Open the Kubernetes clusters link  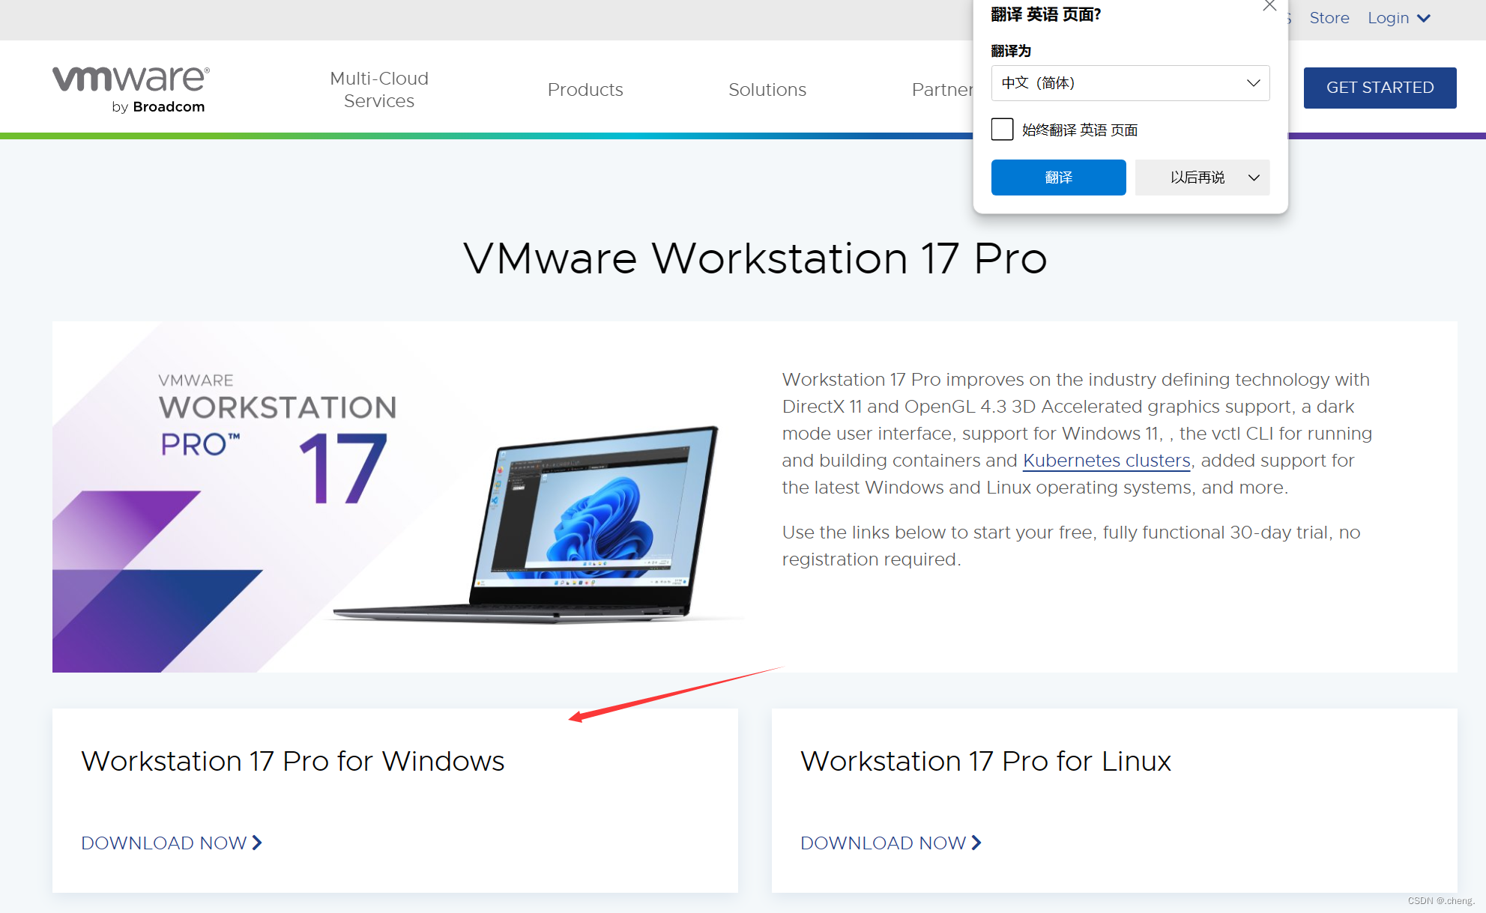click(x=1106, y=461)
